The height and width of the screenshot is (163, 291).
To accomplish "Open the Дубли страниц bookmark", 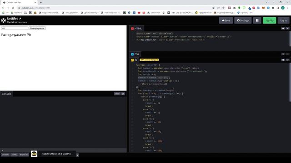I will point(90,13).
